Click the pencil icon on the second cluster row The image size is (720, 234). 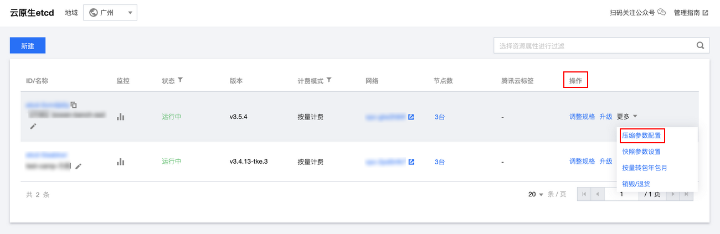(x=79, y=166)
